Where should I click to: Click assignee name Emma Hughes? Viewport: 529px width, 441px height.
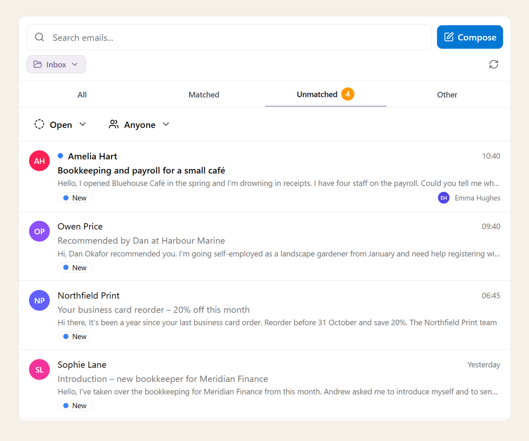pos(477,198)
